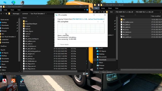Click DLC breadcrumb in right address bar
The height and width of the screenshot is (91, 162).
(111, 12)
